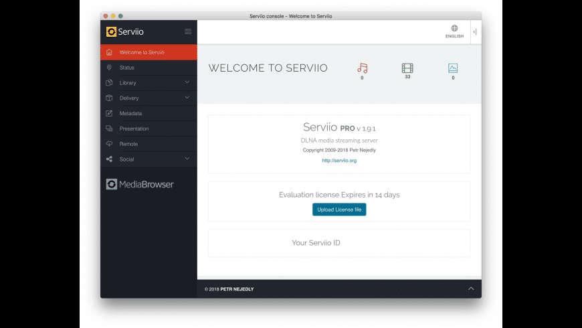Click the DLNA media streaming server text
This screenshot has height=328, width=582.
[x=339, y=141]
